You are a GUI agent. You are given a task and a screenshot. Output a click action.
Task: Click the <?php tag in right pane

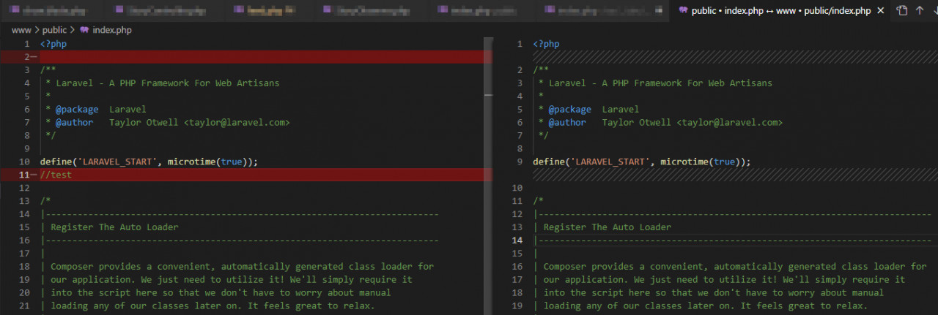tap(546, 44)
